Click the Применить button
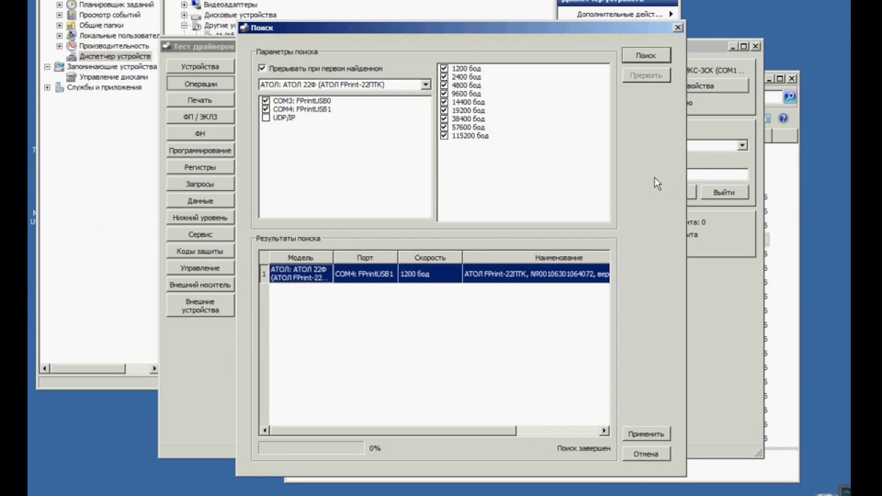Image resolution: width=882 pixels, height=496 pixels. coord(646,434)
